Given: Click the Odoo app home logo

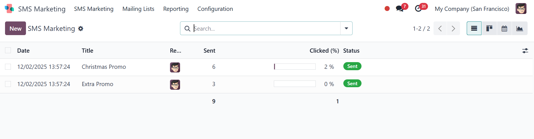Looking at the screenshot, I should [x=9, y=9].
